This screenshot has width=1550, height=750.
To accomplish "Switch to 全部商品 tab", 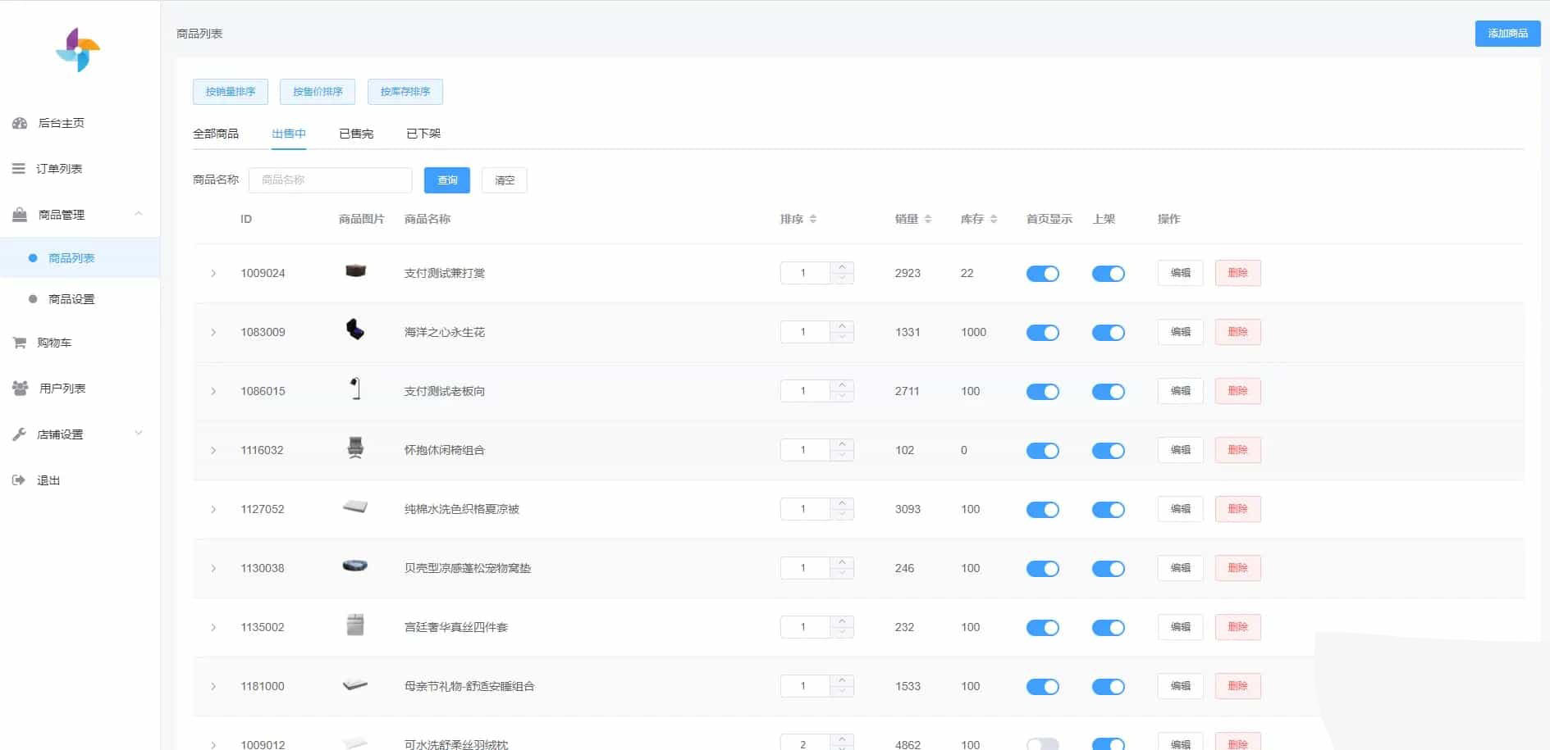I will pyautogui.click(x=216, y=134).
